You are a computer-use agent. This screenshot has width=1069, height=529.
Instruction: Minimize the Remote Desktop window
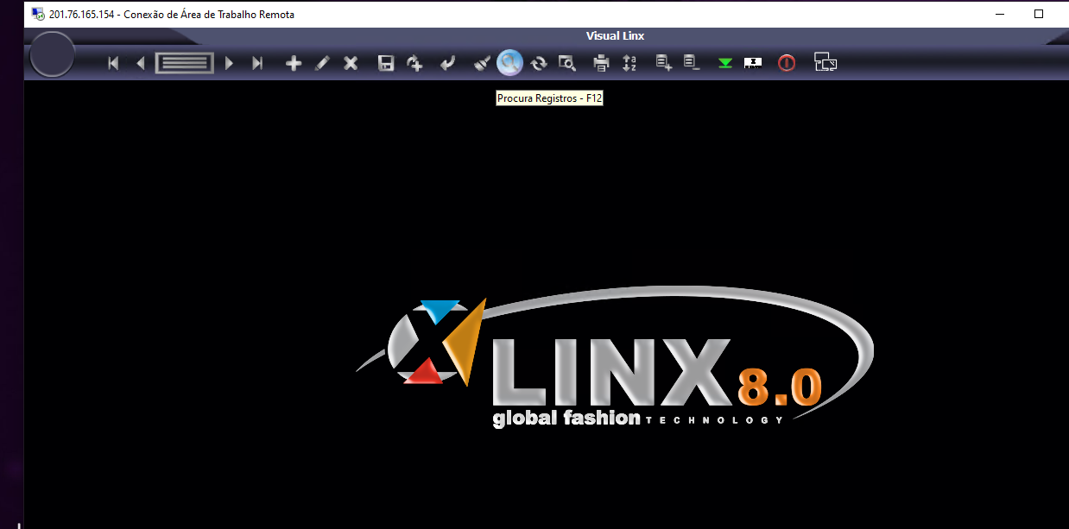(999, 14)
